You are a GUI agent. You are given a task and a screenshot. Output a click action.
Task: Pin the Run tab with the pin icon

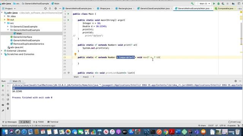click(x=3, y=111)
